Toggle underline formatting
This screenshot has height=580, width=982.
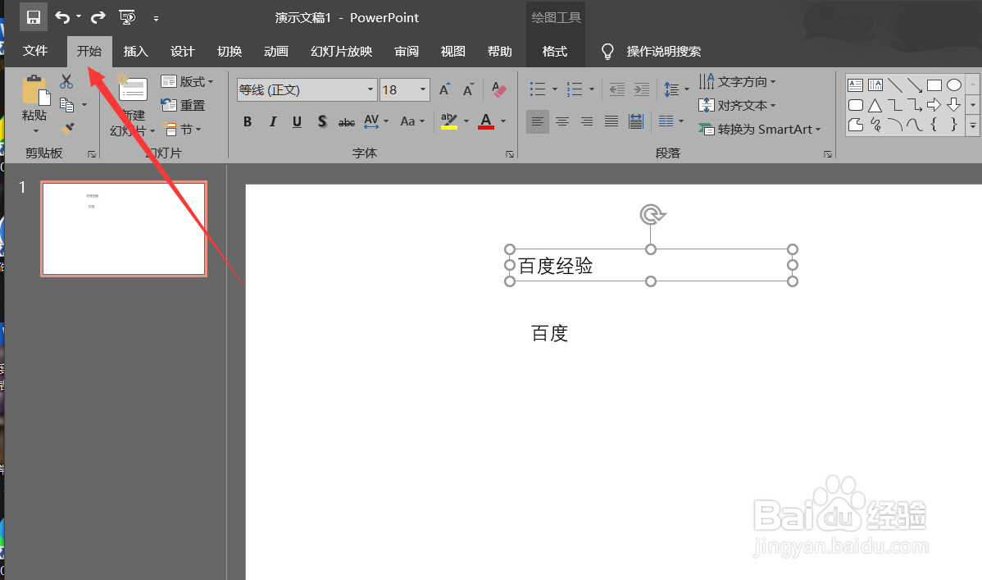[x=297, y=121]
